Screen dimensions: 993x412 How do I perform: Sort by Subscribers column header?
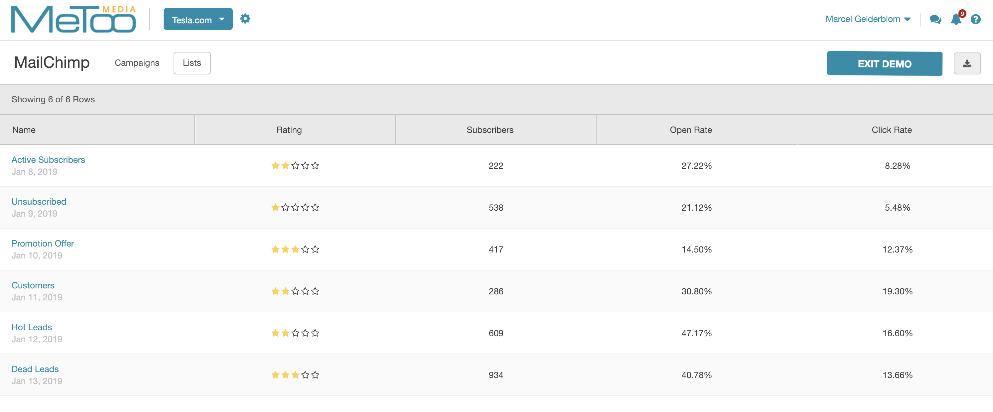tap(496, 130)
